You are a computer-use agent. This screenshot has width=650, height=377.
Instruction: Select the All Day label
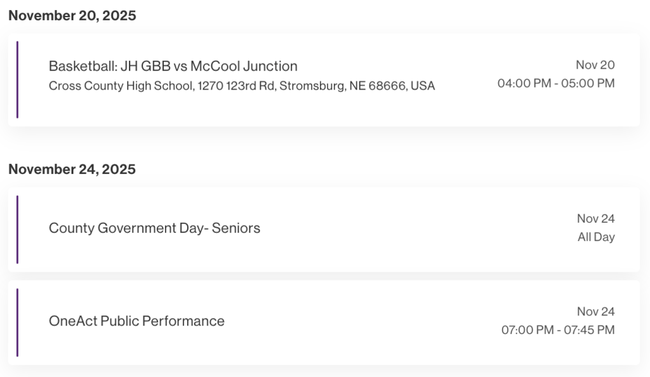point(595,237)
